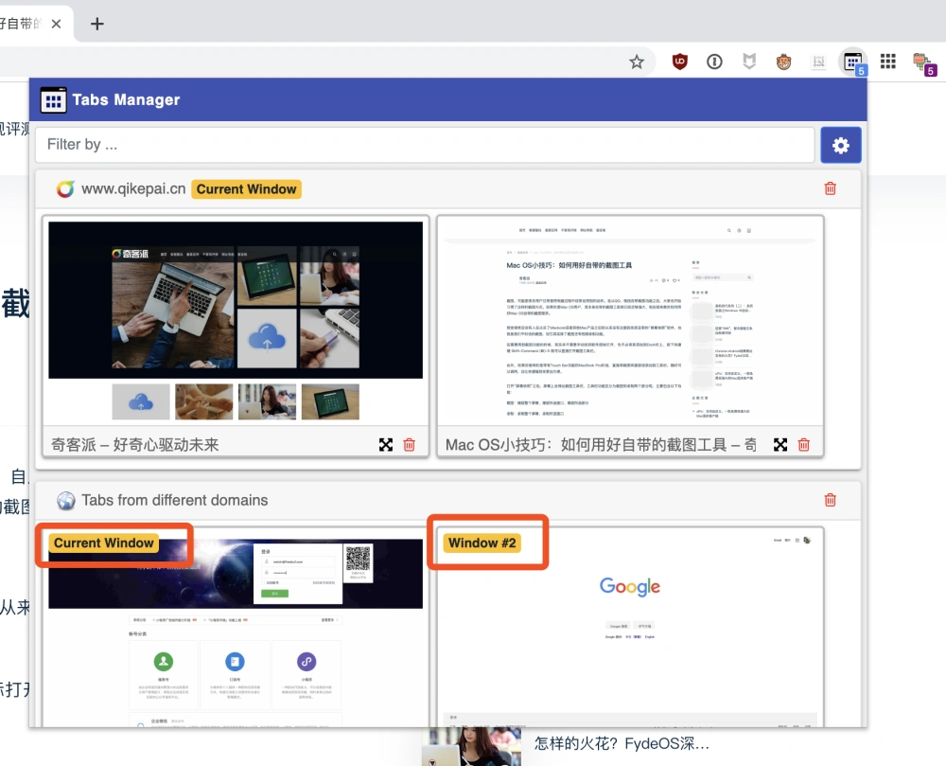This screenshot has width=946, height=766.
Task: Open Tabs Manager settings gear
Action: [x=840, y=145]
